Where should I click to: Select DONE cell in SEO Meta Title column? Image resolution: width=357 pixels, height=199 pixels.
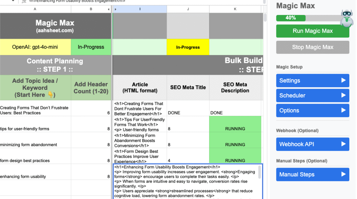click(188, 108)
